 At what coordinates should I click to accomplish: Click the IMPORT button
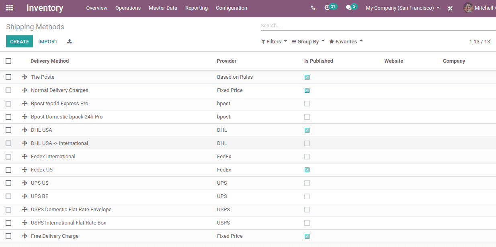[48, 41]
